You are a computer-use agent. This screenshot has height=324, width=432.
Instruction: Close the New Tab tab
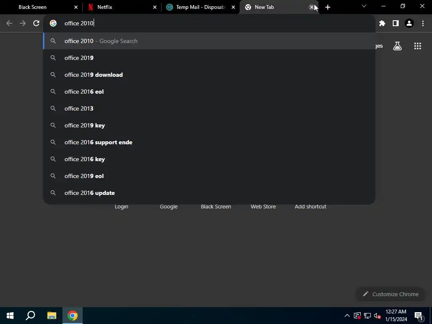(312, 7)
